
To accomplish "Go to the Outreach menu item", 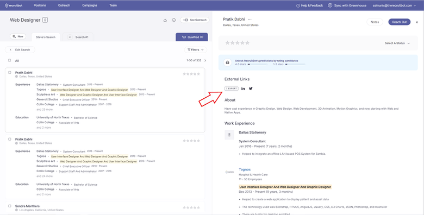I will coord(64,5).
